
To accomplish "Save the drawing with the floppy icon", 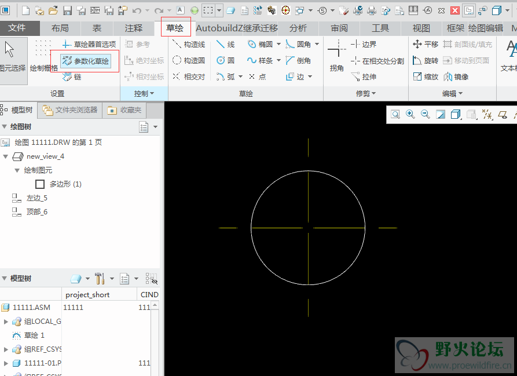I will tap(67, 10).
